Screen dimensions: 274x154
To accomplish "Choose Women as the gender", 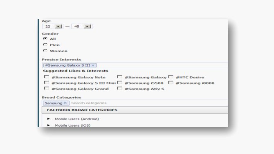I will (45, 51).
